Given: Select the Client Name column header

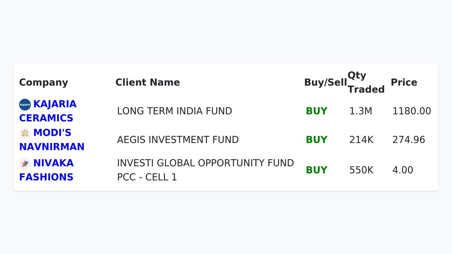Looking at the screenshot, I should pyautogui.click(x=148, y=82).
